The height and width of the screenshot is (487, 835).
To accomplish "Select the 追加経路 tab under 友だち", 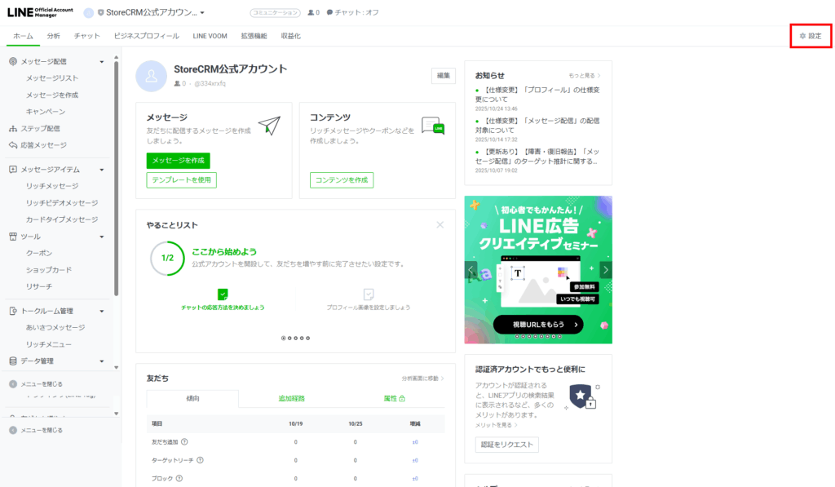I will 291,398.
